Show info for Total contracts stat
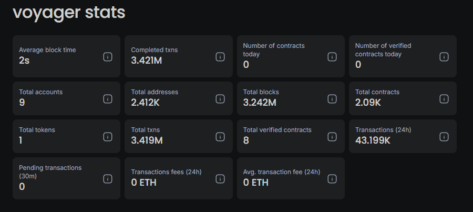 click(x=444, y=98)
